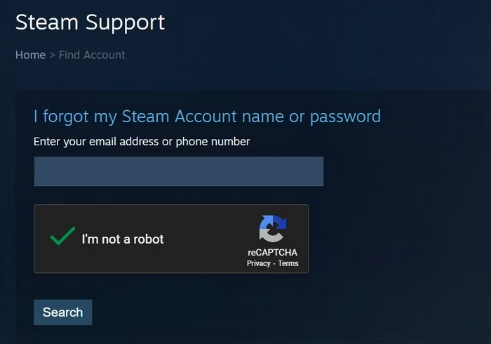This screenshot has width=491, height=344.
Task: Click the word "robot" in reCAPTCHA label
Action: (x=149, y=239)
